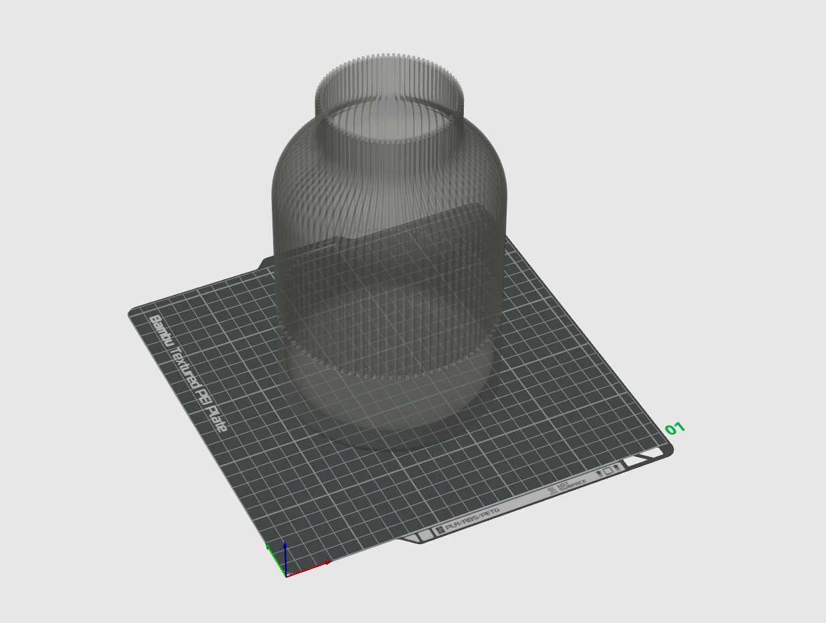Click the filament icon beside PLA/ABS/PETG
The height and width of the screenshot is (623, 826).
pos(440,530)
